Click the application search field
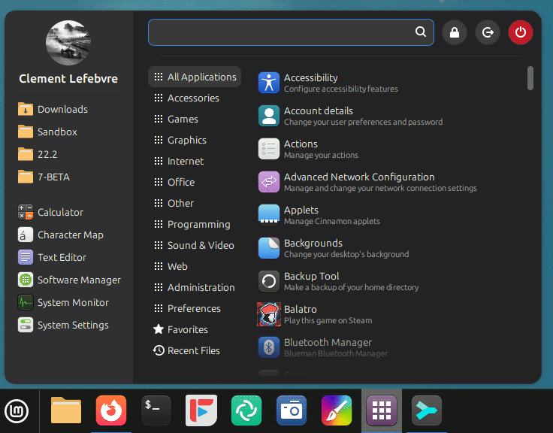Screen dimensions: 553x433 pyautogui.click(x=291, y=32)
